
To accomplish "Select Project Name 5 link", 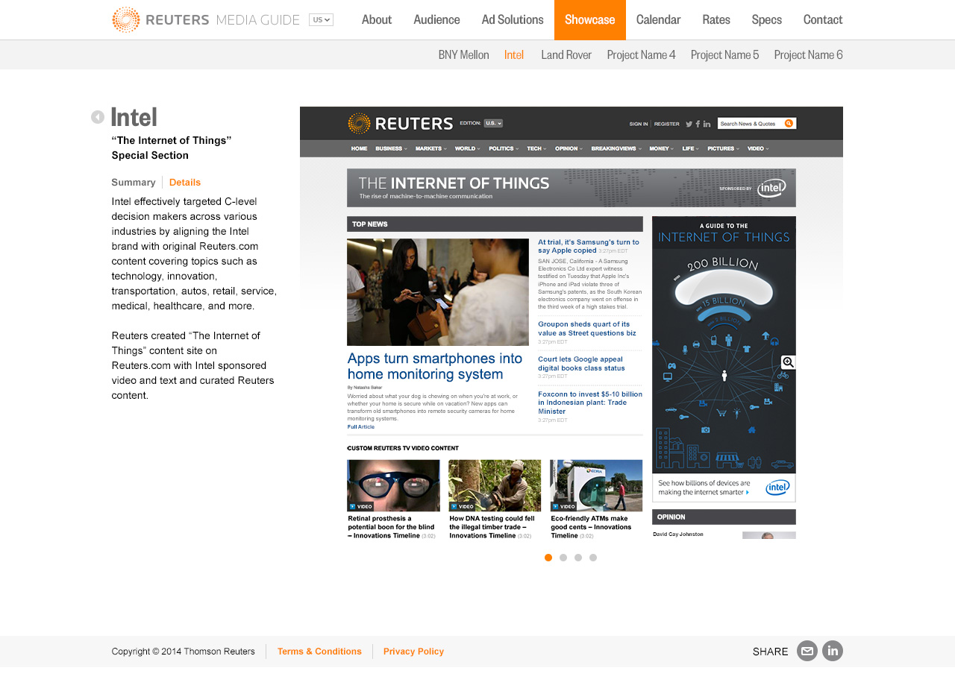I will click(724, 54).
